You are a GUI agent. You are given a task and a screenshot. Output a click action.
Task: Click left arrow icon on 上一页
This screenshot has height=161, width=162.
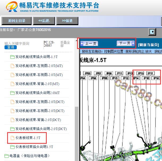click(x=82, y=43)
